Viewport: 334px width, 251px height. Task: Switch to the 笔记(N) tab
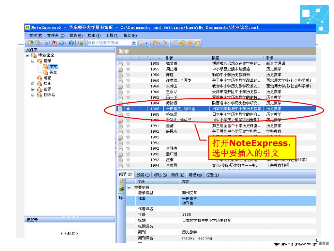click(x=195, y=175)
